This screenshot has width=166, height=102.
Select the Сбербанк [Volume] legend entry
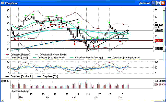[x=18, y=91]
